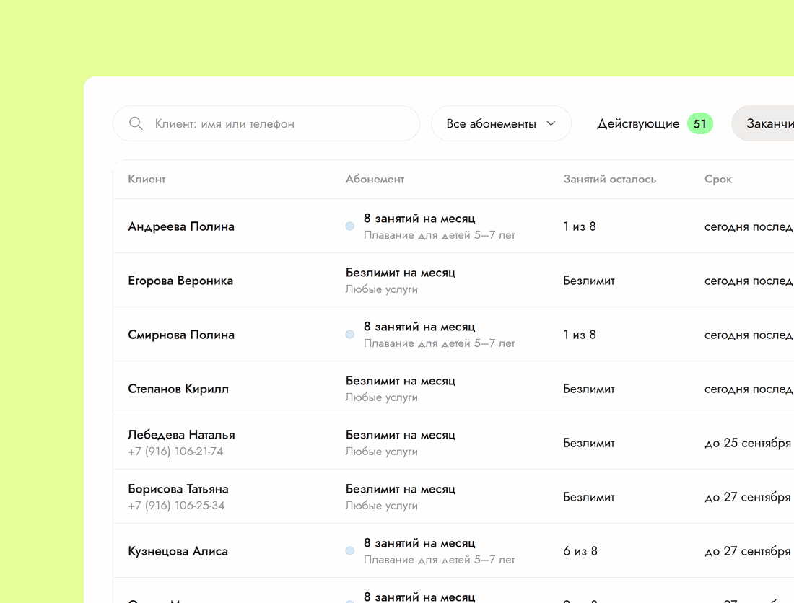Click the search magnifier icon
The image size is (794, 603).
point(136,123)
